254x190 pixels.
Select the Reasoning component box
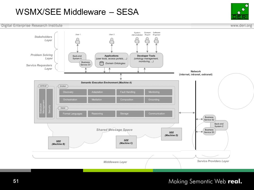[x=102, y=114]
